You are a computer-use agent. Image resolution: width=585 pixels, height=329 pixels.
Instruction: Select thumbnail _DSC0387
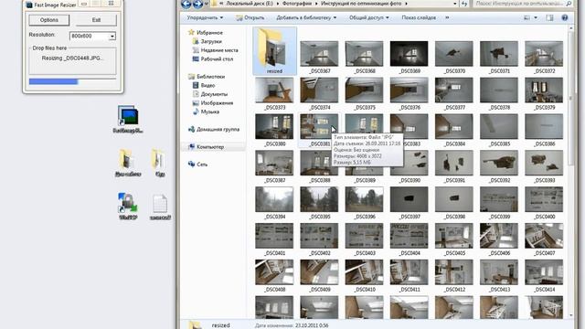pyautogui.click(x=274, y=163)
